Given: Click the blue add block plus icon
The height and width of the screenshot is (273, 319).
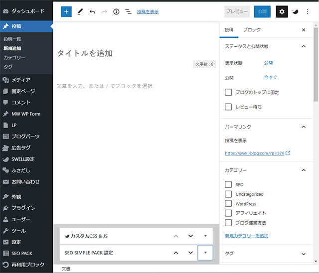Looking at the screenshot, I should pos(66,11).
